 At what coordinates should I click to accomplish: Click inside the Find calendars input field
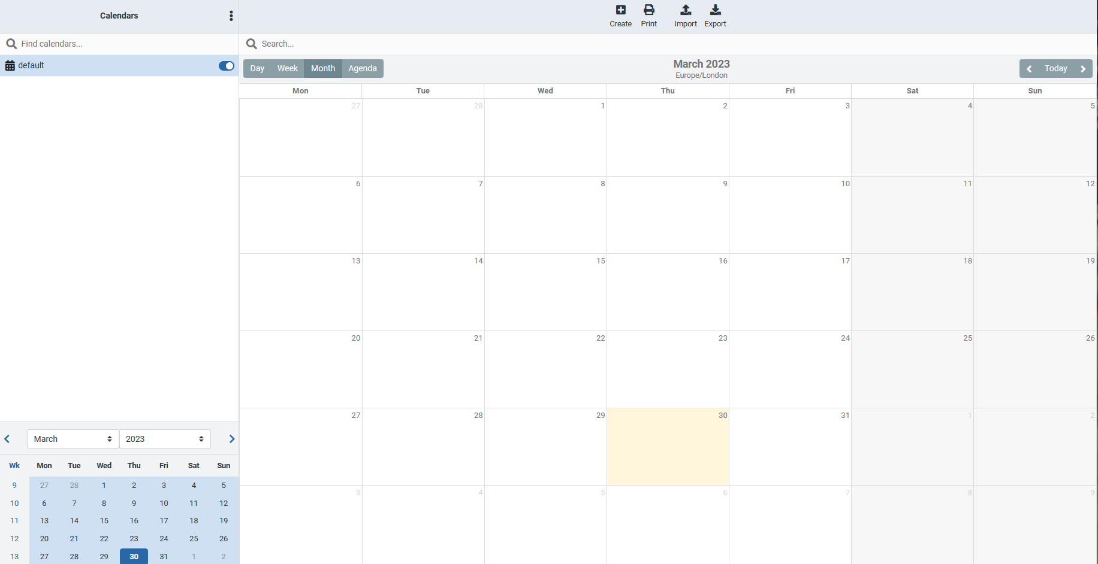[90, 43]
